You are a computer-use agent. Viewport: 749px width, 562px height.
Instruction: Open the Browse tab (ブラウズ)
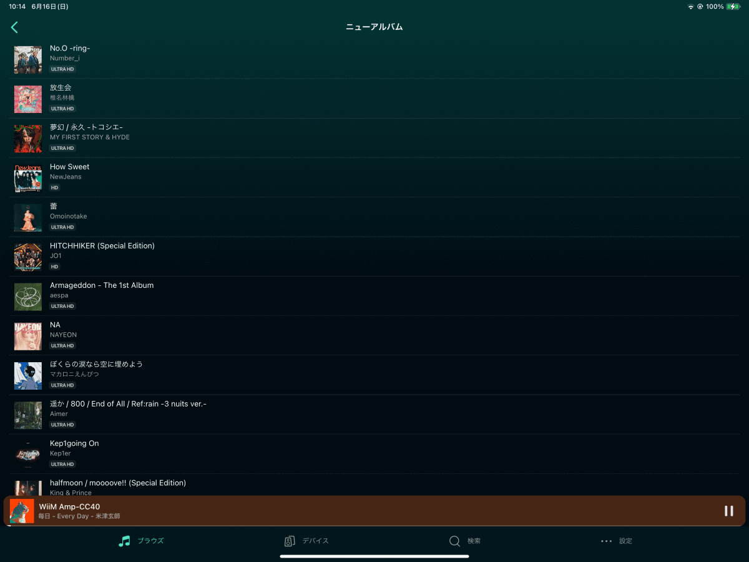tap(141, 541)
